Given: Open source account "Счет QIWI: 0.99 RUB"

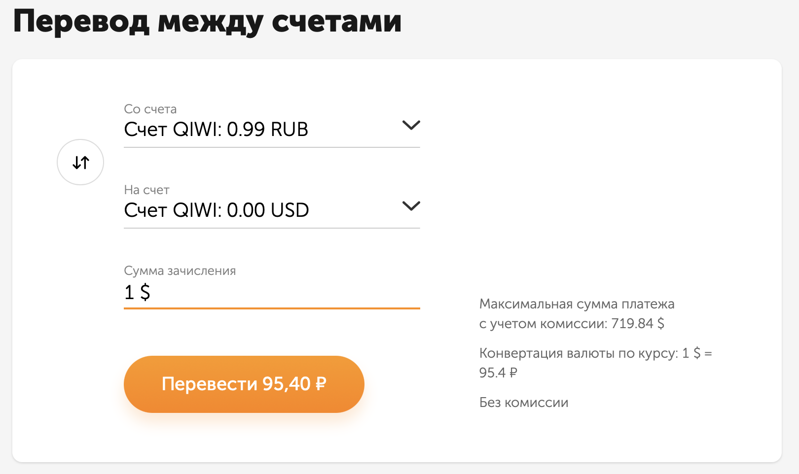Looking at the screenshot, I should [x=216, y=130].
